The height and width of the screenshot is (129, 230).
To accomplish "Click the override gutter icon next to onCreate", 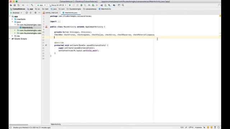I will pos(46,45).
